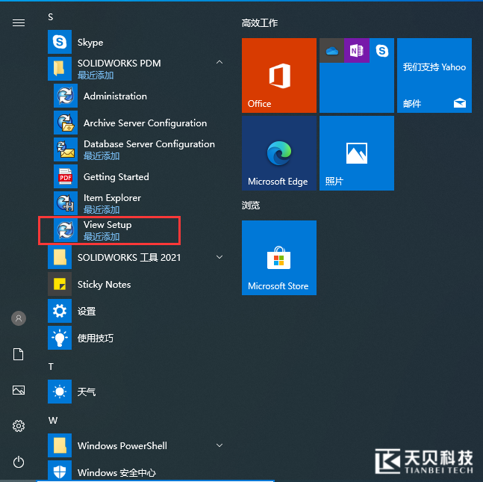This screenshot has height=482, width=483.
Task: Launch Item Explorer icon
Action: tap(66, 203)
